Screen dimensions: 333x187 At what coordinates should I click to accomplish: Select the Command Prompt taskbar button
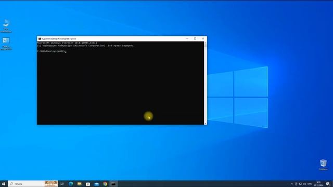pyautogui.click(x=113, y=184)
